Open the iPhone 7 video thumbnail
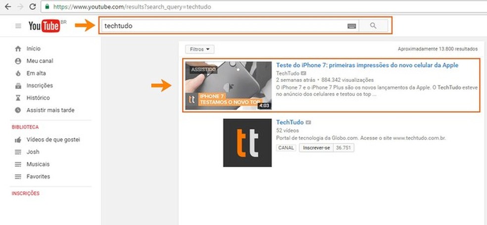 [x=228, y=85]
